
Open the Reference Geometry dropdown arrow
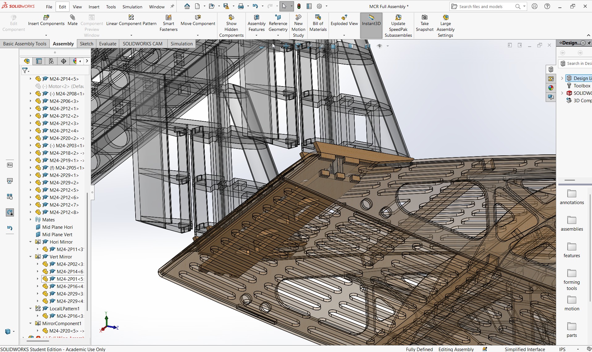278,36
